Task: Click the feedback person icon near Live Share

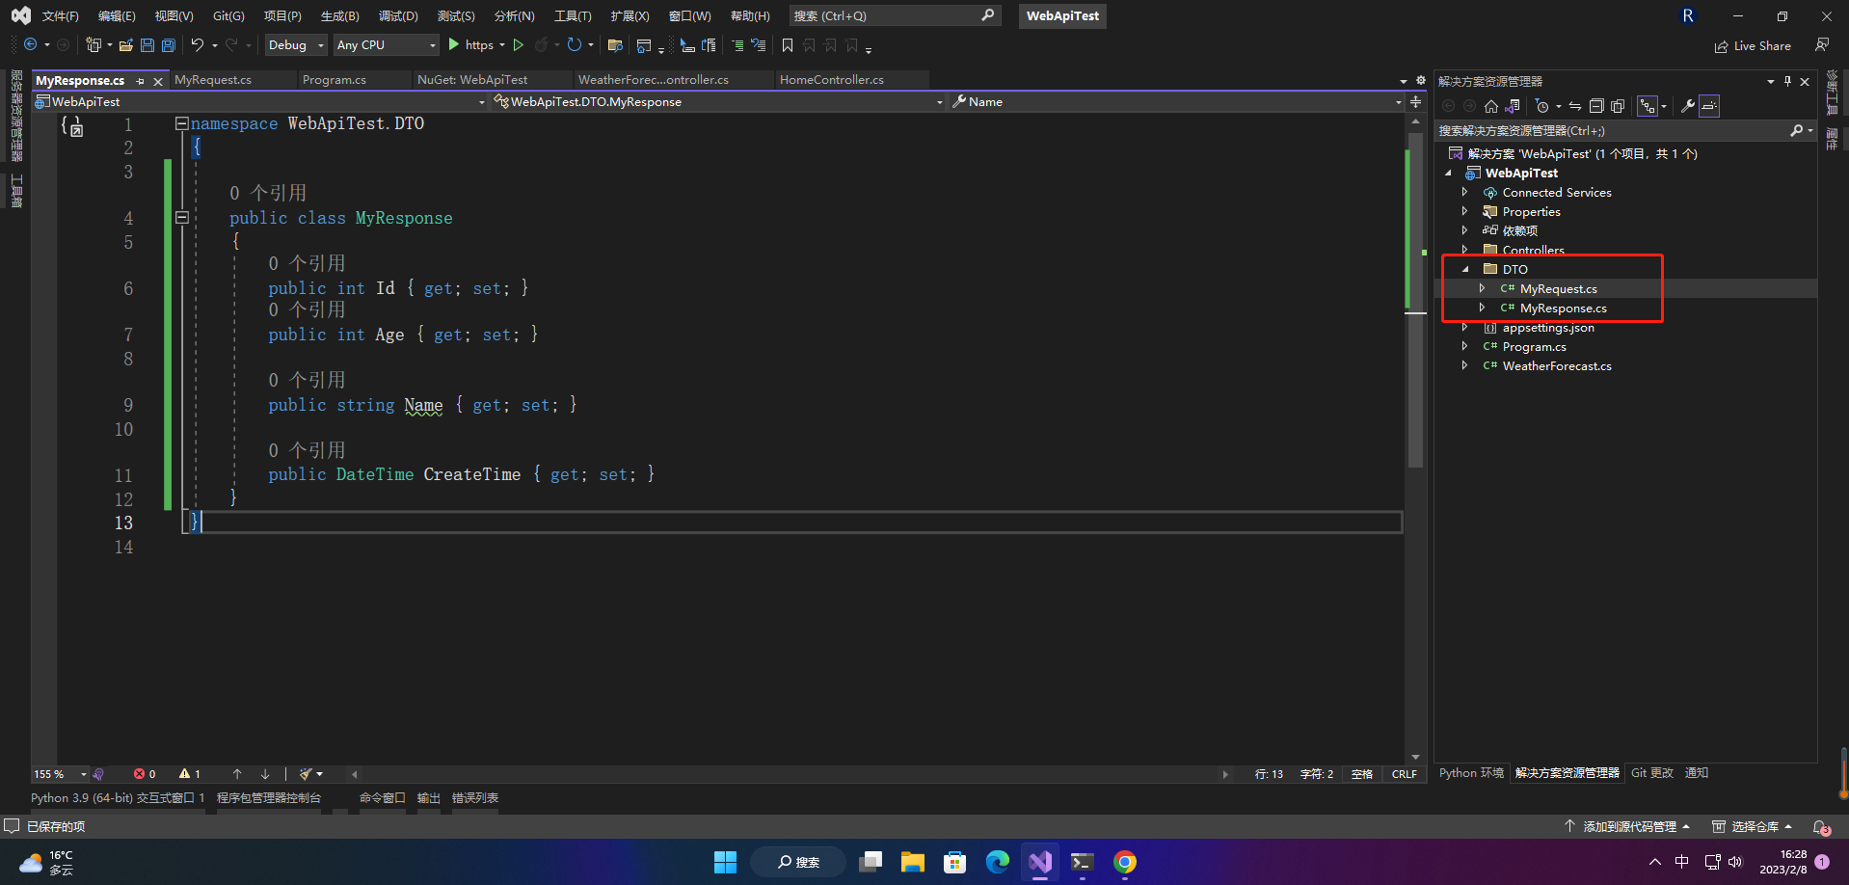Action: click(x=1822, y=45)
